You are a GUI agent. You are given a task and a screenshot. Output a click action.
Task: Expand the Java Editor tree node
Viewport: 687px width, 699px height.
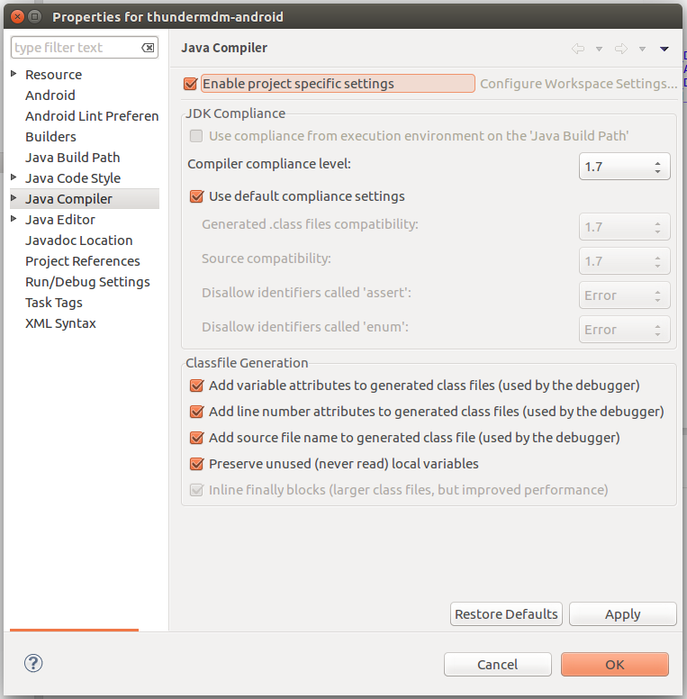coord(14,218)
